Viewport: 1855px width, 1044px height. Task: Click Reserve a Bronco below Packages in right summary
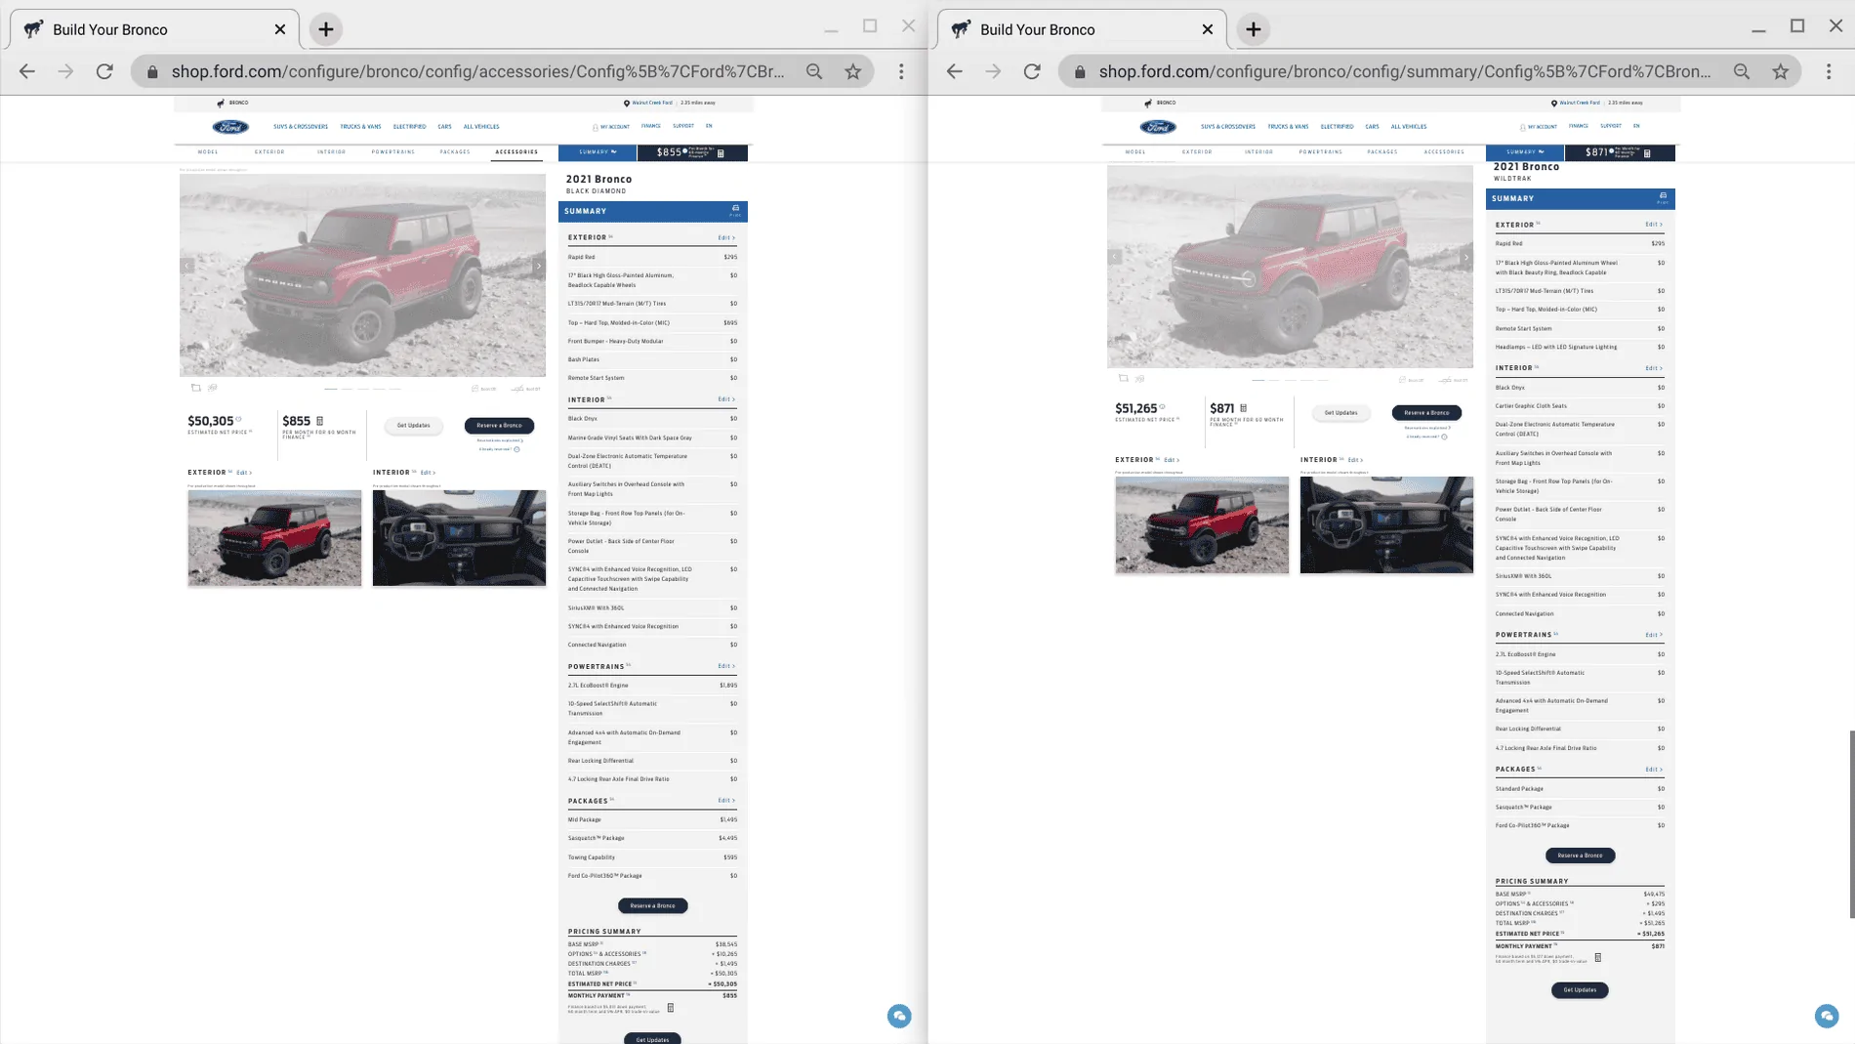tap(1580, 856)
